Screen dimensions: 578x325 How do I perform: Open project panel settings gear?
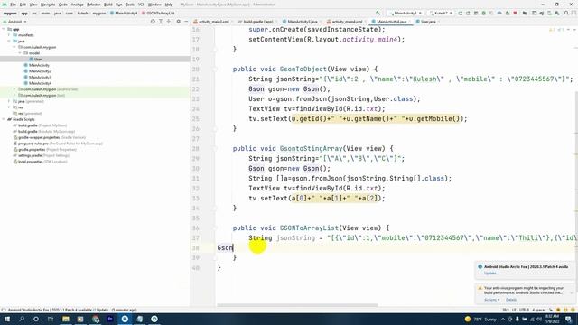(x=179, y=22)
